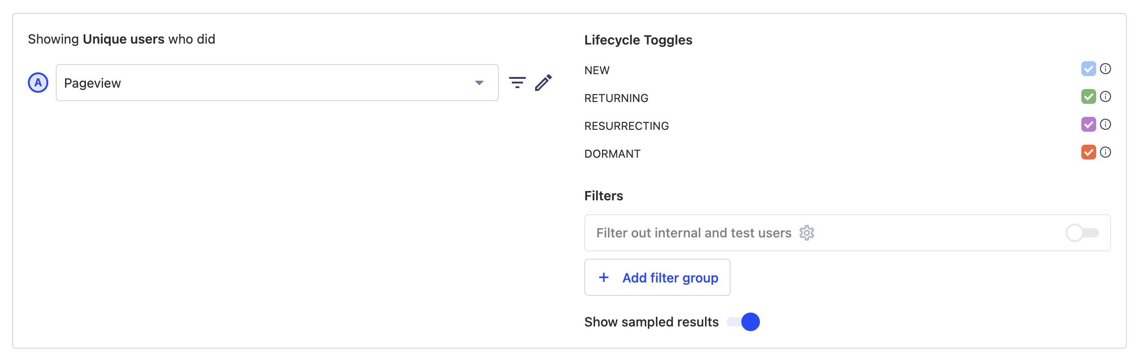Screen dimensions: 1138x358
Task: Click the filter icon next to Pageview
Action: pyautogui.click(x=517, y=83)
